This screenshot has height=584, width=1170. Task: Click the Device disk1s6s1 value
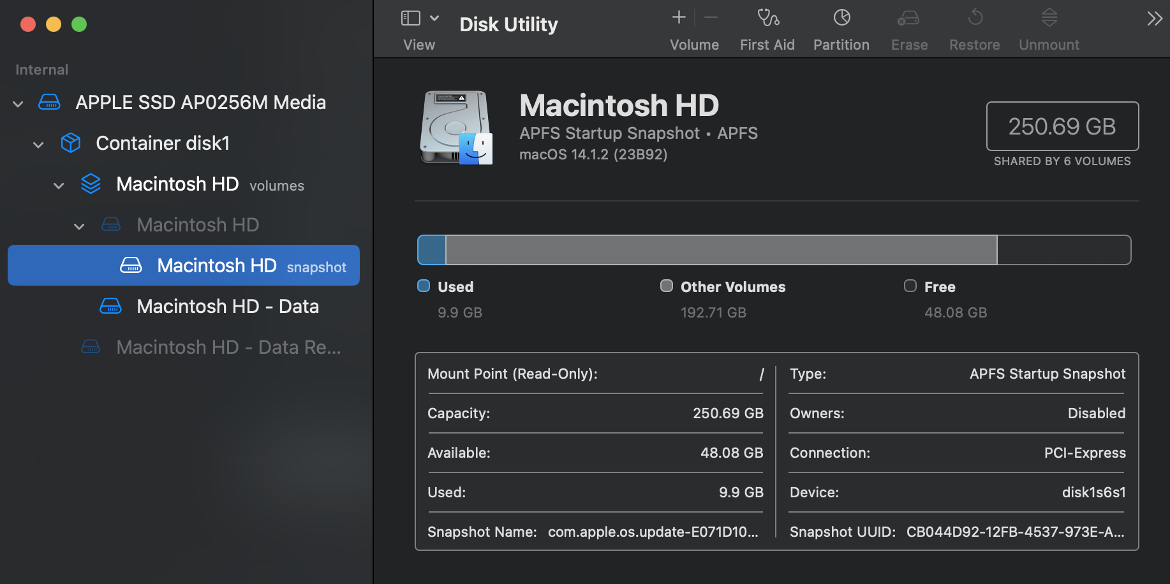tap(1093, 492)
